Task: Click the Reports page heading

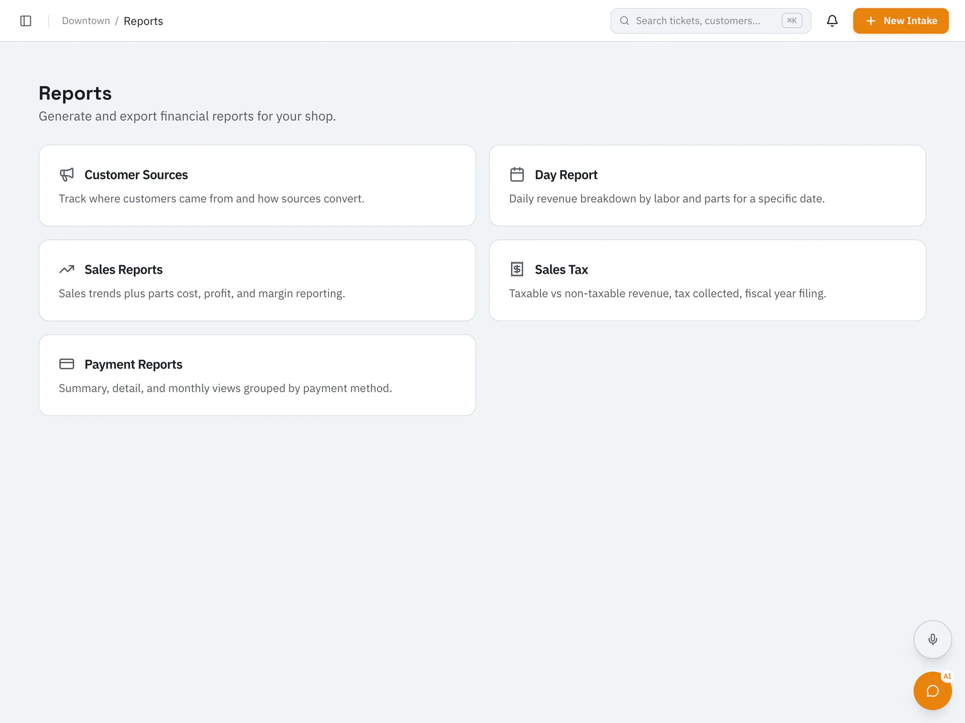Action: click(x=75, y=94)
